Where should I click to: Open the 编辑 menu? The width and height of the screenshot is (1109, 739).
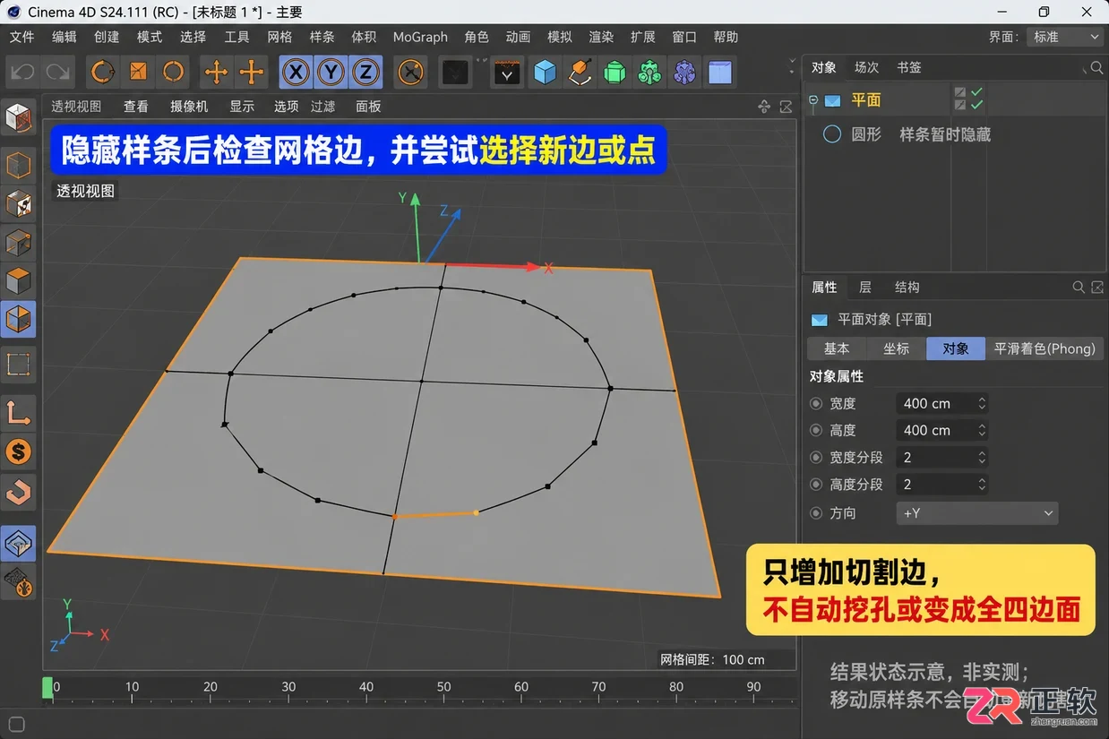click(x=64, y=37)
